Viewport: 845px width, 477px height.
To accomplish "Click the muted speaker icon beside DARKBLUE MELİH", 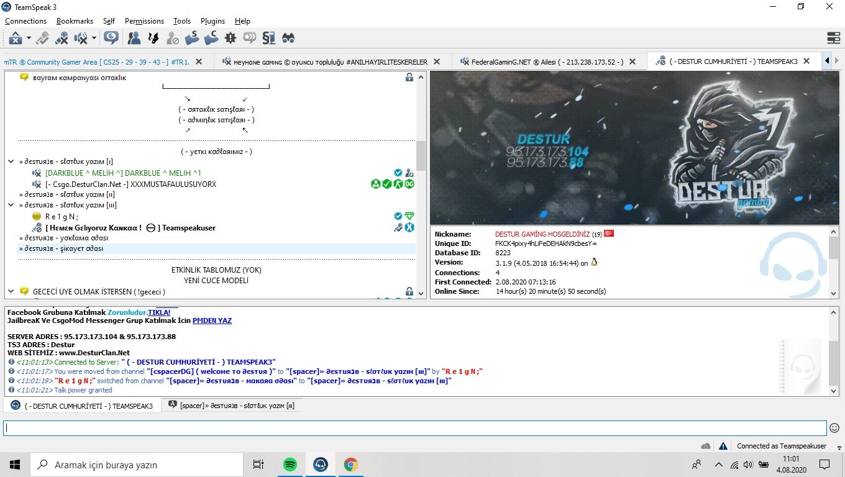I will tap(37, 173).
